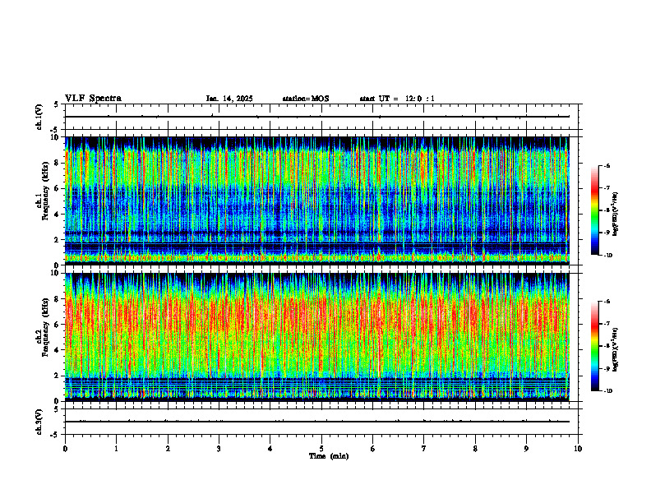Screen dimensions: 651x503
Task: Click the "Time (min)" x-axis label
Action: click(329, 456)
